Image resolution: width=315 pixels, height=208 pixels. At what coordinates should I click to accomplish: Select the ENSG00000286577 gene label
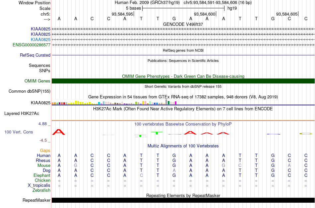click(31, 45)
